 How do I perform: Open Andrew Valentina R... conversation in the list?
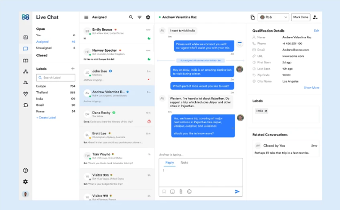coord(117,95)
